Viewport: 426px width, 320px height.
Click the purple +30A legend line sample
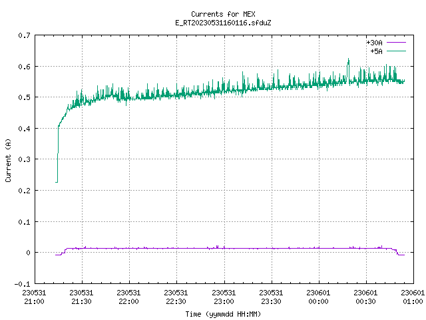(x=396, y=43)
